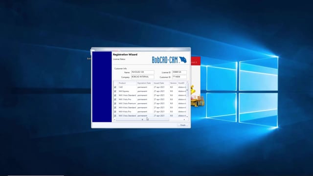The image size is (313, 176).
Task: Select the CAD product row name
Action: click(121, 87)
